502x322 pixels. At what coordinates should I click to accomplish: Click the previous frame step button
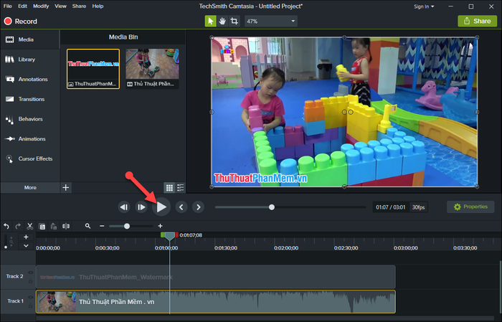[x=124, y=207]
